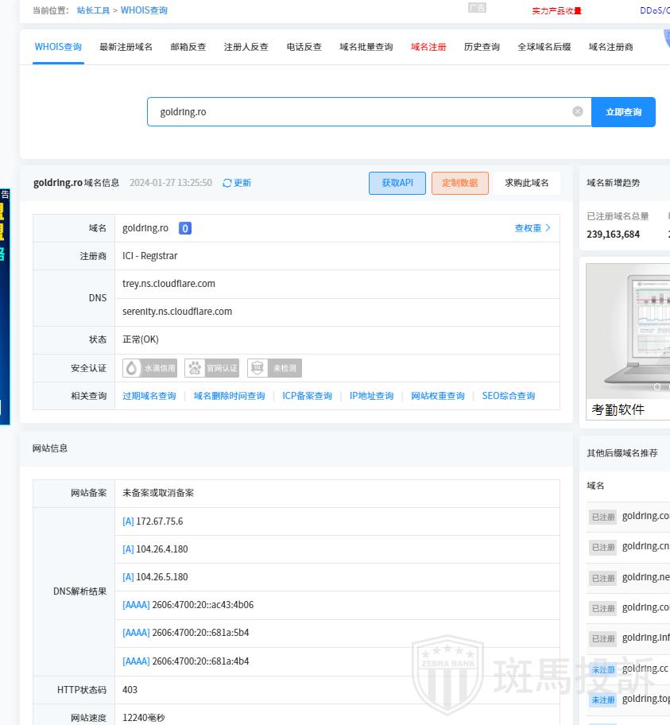Select the 历史查询 tab
This screenshot has height=725, width=670.
(482, 47)
